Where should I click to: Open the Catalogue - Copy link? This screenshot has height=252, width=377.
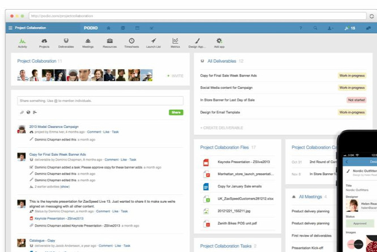pos(42,241)
